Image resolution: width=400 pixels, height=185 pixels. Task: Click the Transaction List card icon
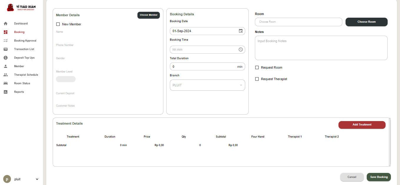[x=6, y=49]
